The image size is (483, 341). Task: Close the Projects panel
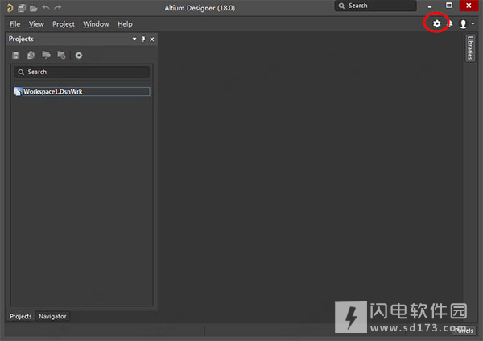coord(152,40)
